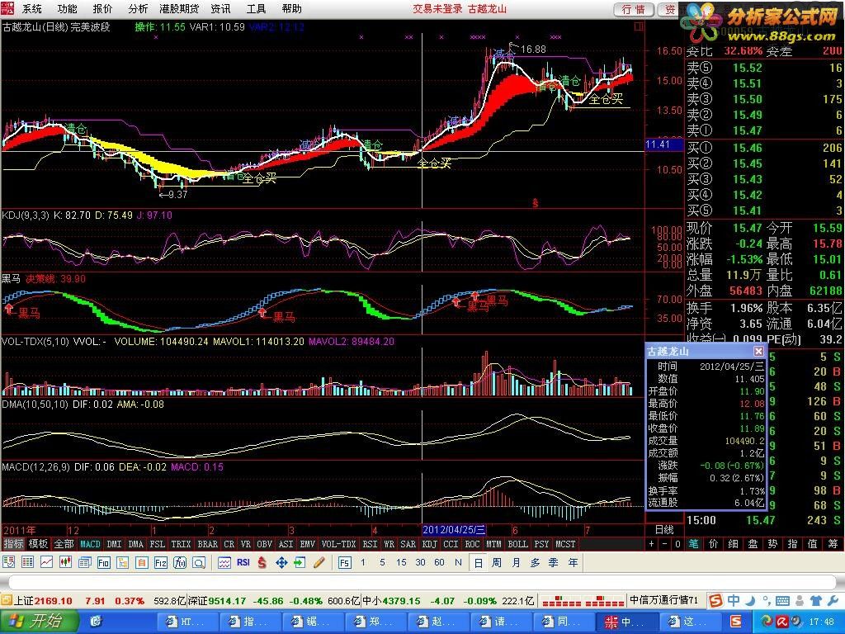Switch indicator to KDJ tab
Image resolution: width=845 pixels, height=634 pixels.
[x=429, y=544]
